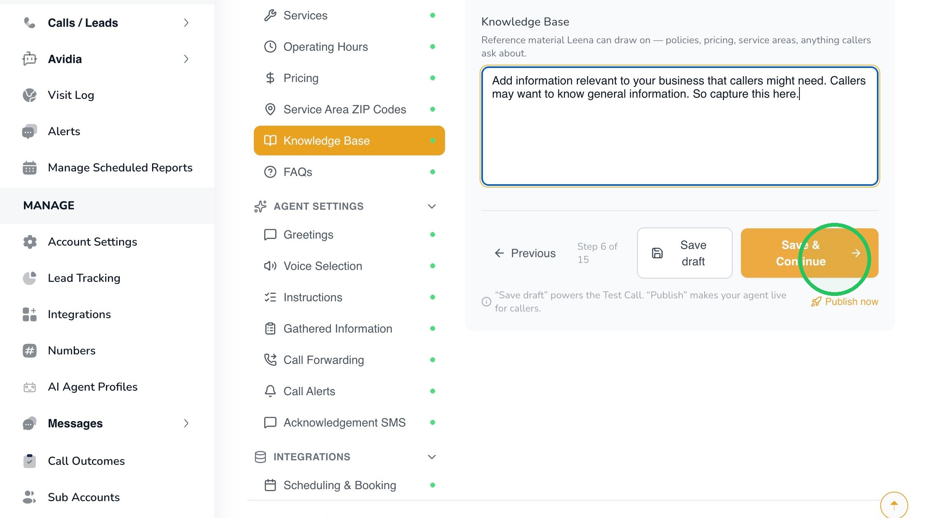Open Acknowledgement SMS step
This screenshot has width=928, height=518.
coord(349,422)
